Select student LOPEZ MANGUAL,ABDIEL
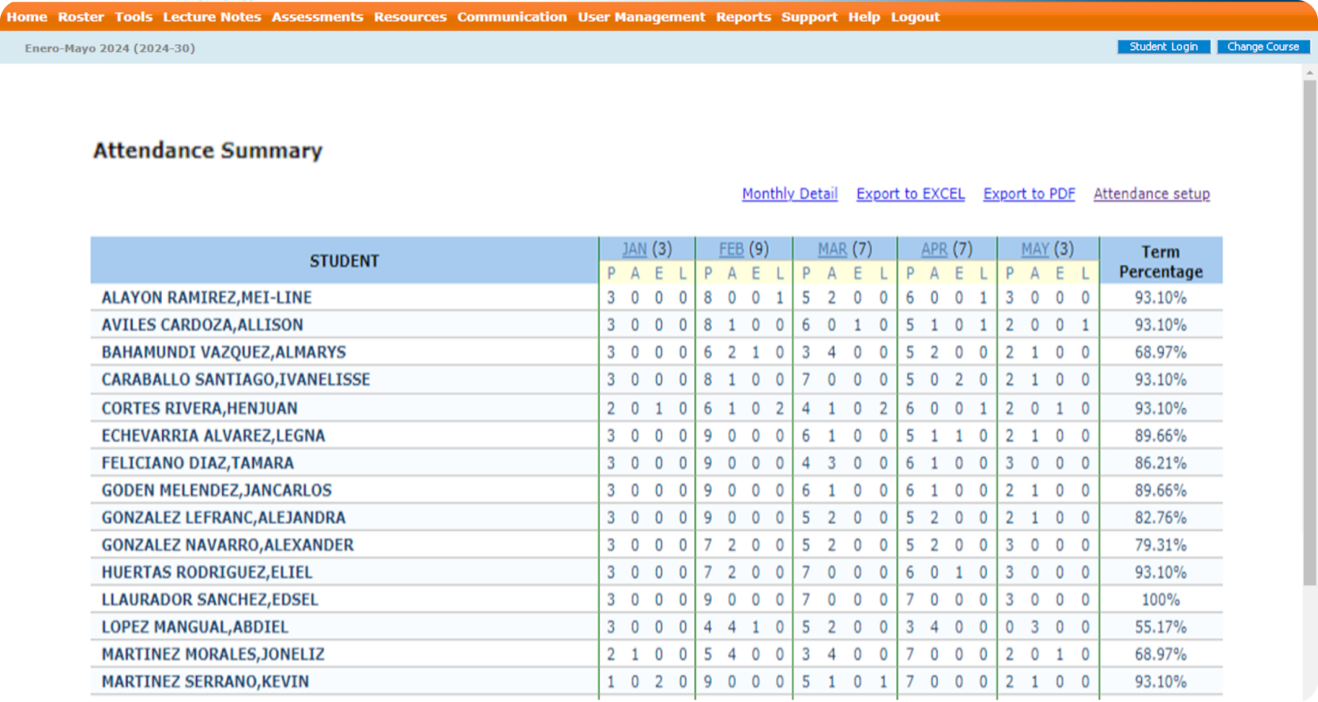 [194, 627]
